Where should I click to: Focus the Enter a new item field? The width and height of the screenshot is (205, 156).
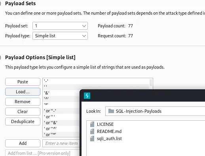[61, 143]
